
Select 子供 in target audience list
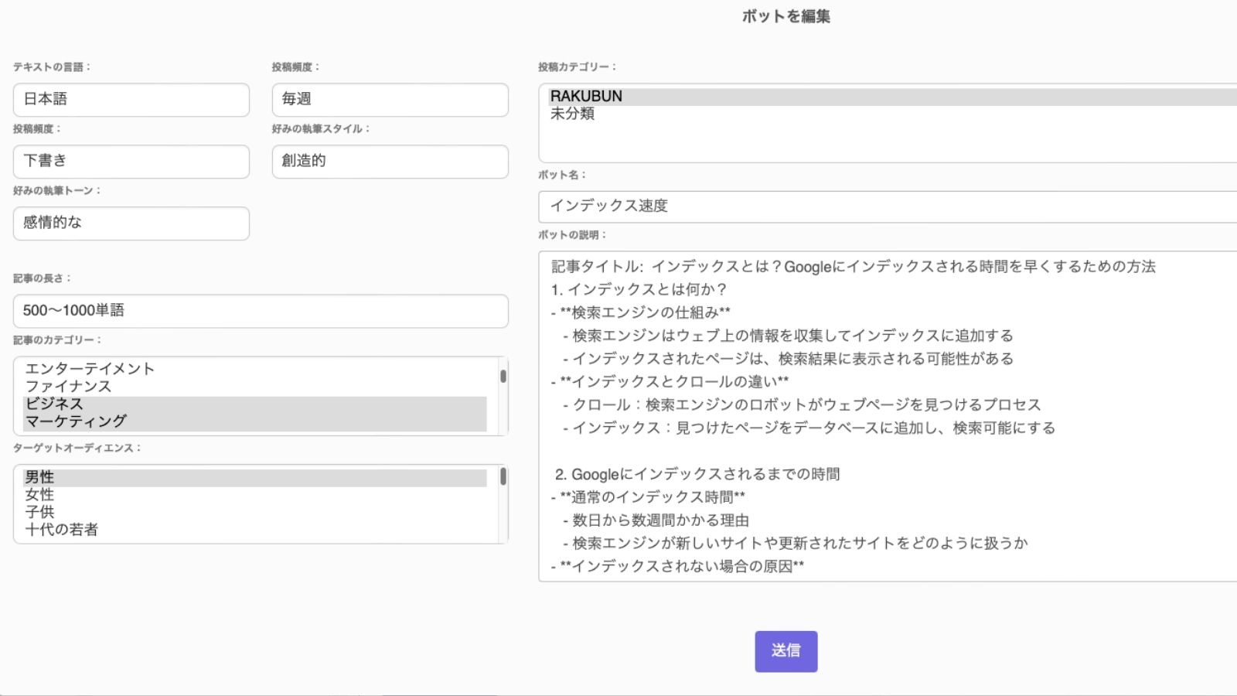(39, 512)
